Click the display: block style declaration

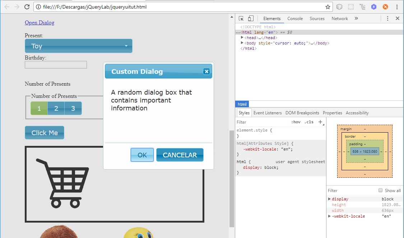click(261, 167)
